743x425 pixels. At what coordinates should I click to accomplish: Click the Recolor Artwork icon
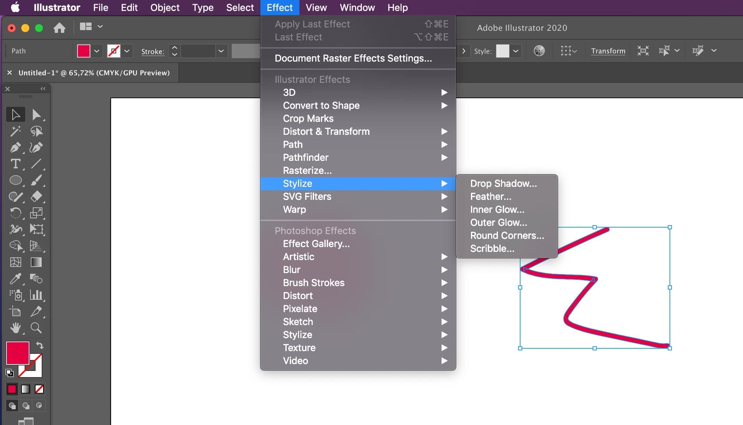(x=539, y=51)
